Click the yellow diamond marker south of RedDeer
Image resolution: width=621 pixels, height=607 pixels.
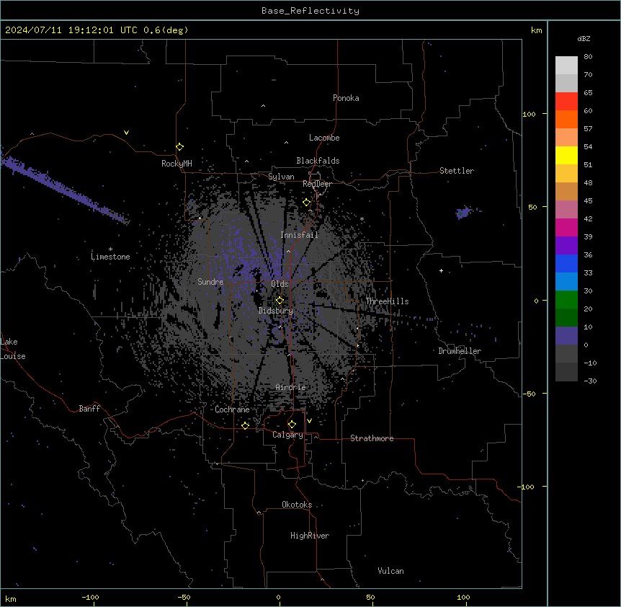tap(306, 203)
